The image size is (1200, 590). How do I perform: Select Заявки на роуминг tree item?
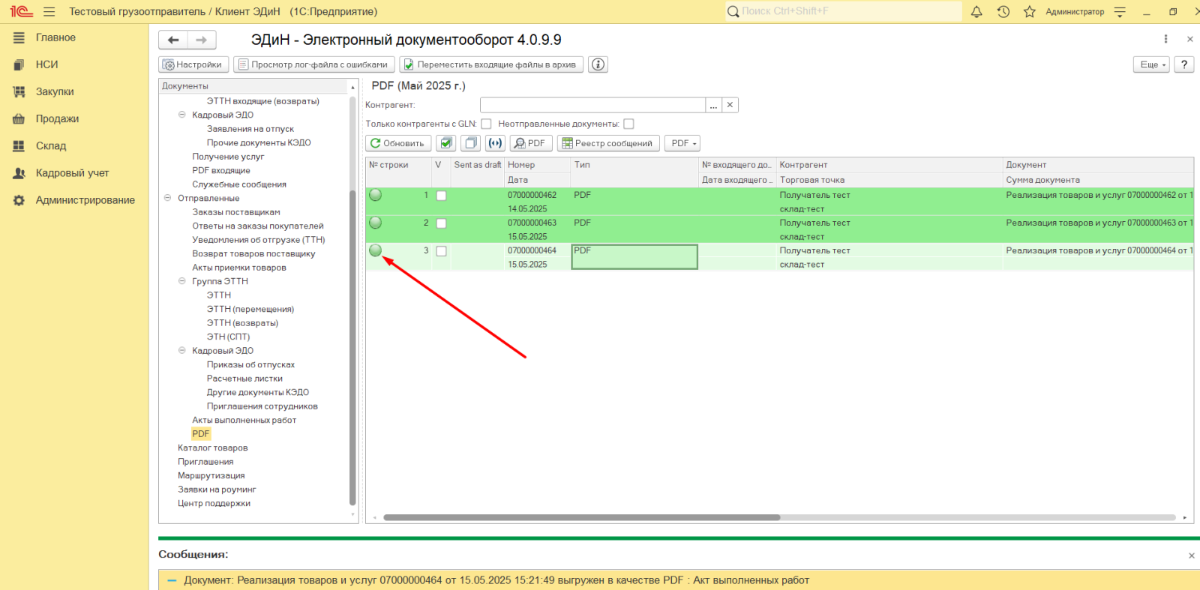[217, 490]
